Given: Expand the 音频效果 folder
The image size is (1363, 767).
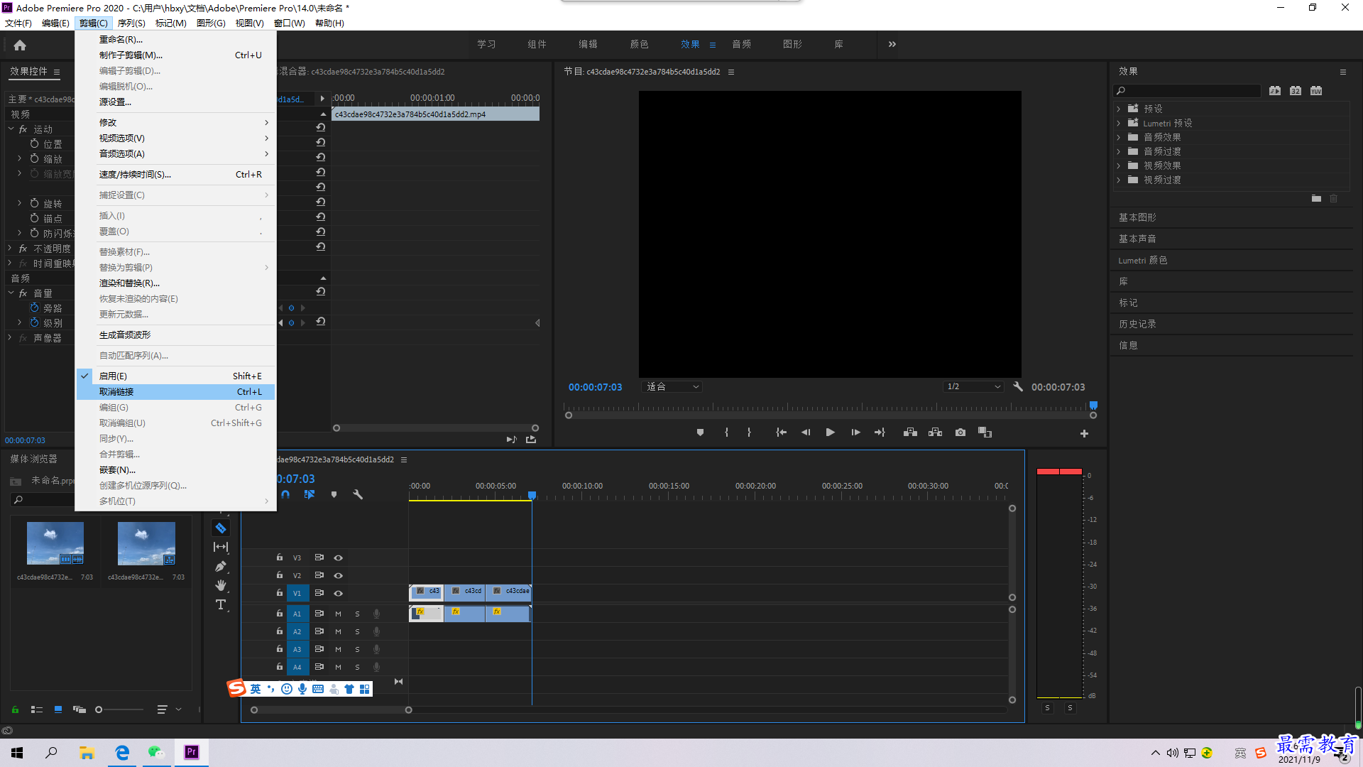Looking at the screenshot, I should click(1118, 137).
